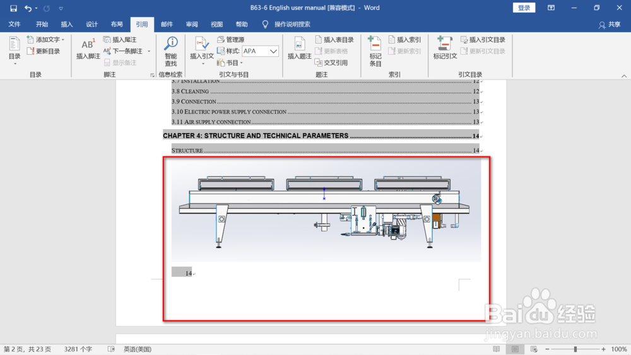This screenshot has width=631, height=355.
Task: Open the 目录 table of contents dropdown
Action: pos(15,50)
